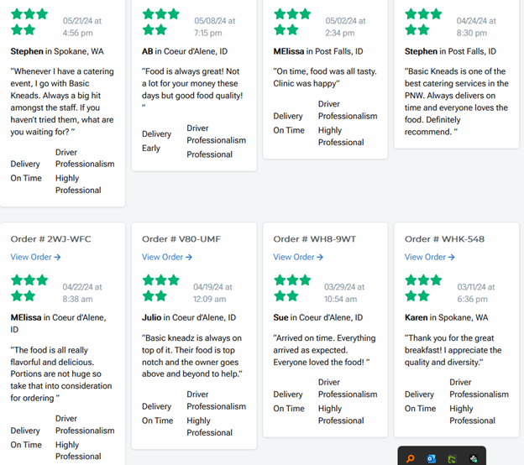Click the orange magnifier icon in the tray
The image size is (524, 465).
click(411, 458)
